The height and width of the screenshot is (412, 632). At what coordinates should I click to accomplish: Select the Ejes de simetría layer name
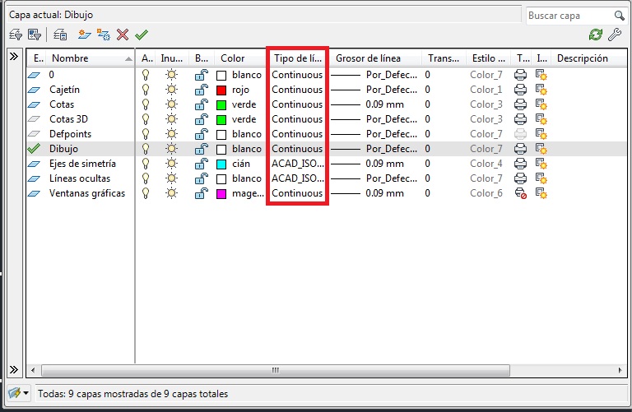[x=82, y=164]
